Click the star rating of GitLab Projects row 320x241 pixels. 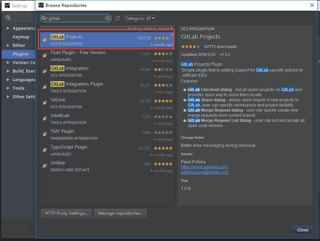click(163, 38)
